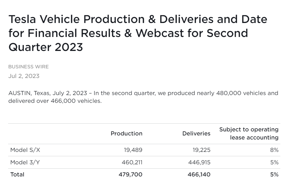The image size is (290, 187).
Task: Click the text "delivered over 466,000 vehicles"
Action: click(x=54, y=101)
